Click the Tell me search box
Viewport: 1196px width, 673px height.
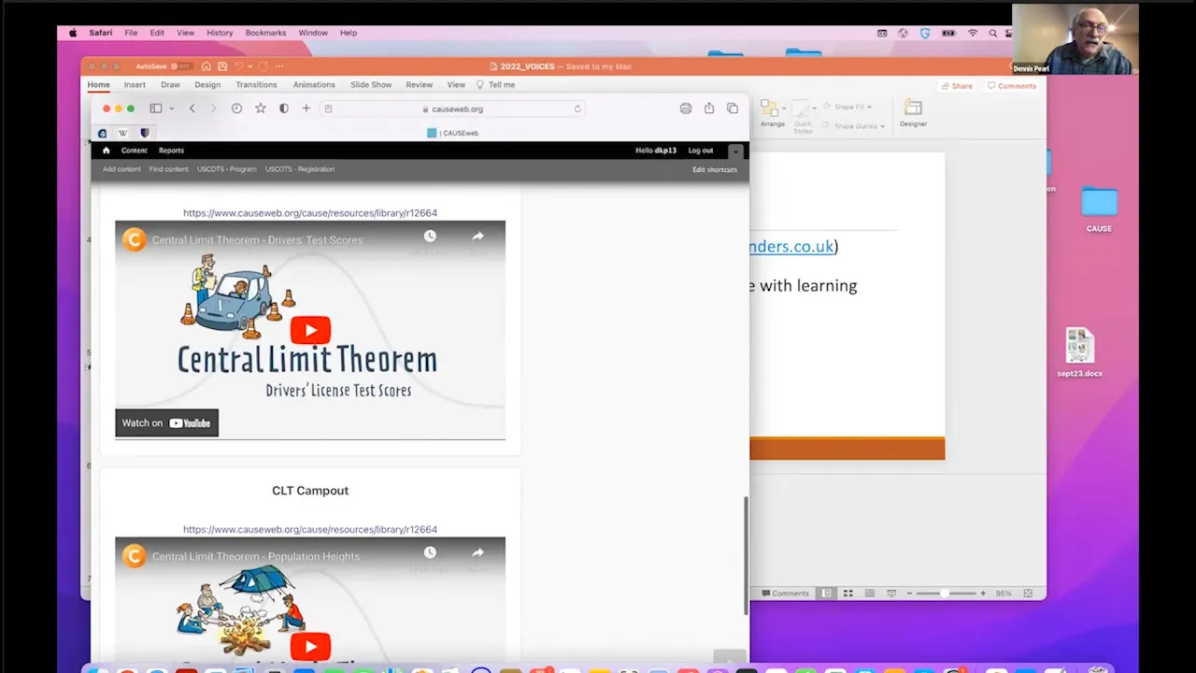click(496, 85)
